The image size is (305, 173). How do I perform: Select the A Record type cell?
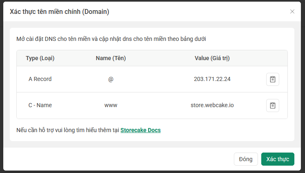pyautogui.click(x=40, y=79)
